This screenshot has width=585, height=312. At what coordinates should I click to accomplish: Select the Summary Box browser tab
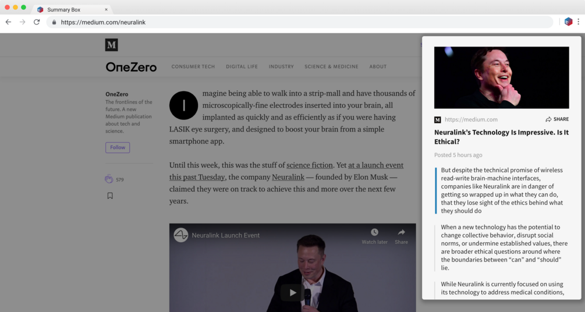[x=71, y=10]
